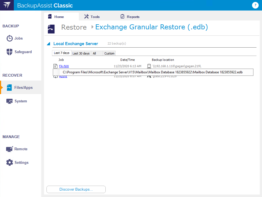Click the Discover Backups button
This screenshot has height=197, width=262.
[x=76, y=189]
